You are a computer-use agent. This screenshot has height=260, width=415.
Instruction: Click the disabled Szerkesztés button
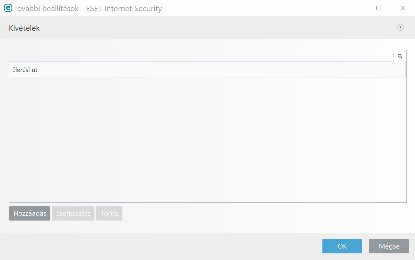[73, 213]
